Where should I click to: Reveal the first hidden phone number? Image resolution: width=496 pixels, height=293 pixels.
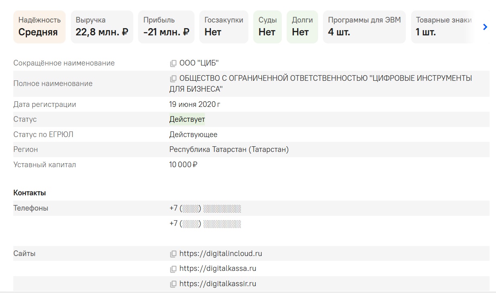[222, 209]
